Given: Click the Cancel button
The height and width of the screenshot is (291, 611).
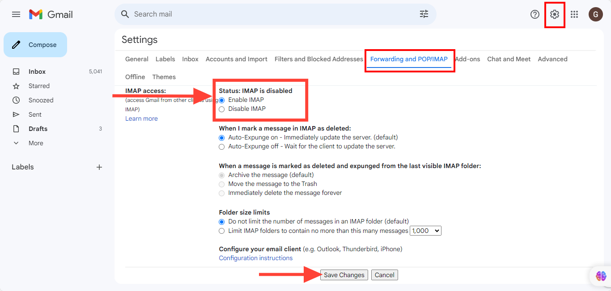Looking at the screenshot, I should (385, 275).
